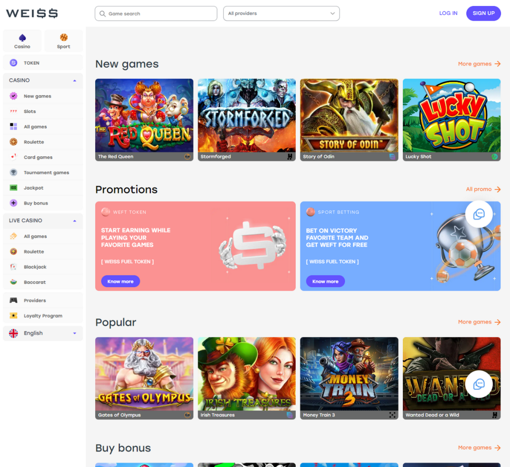Focus the Game search field

pyautogui.click(x=156, y=13)
